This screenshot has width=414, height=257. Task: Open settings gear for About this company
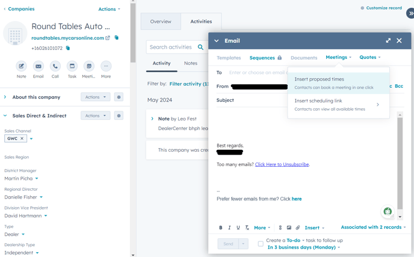(119, 97)
